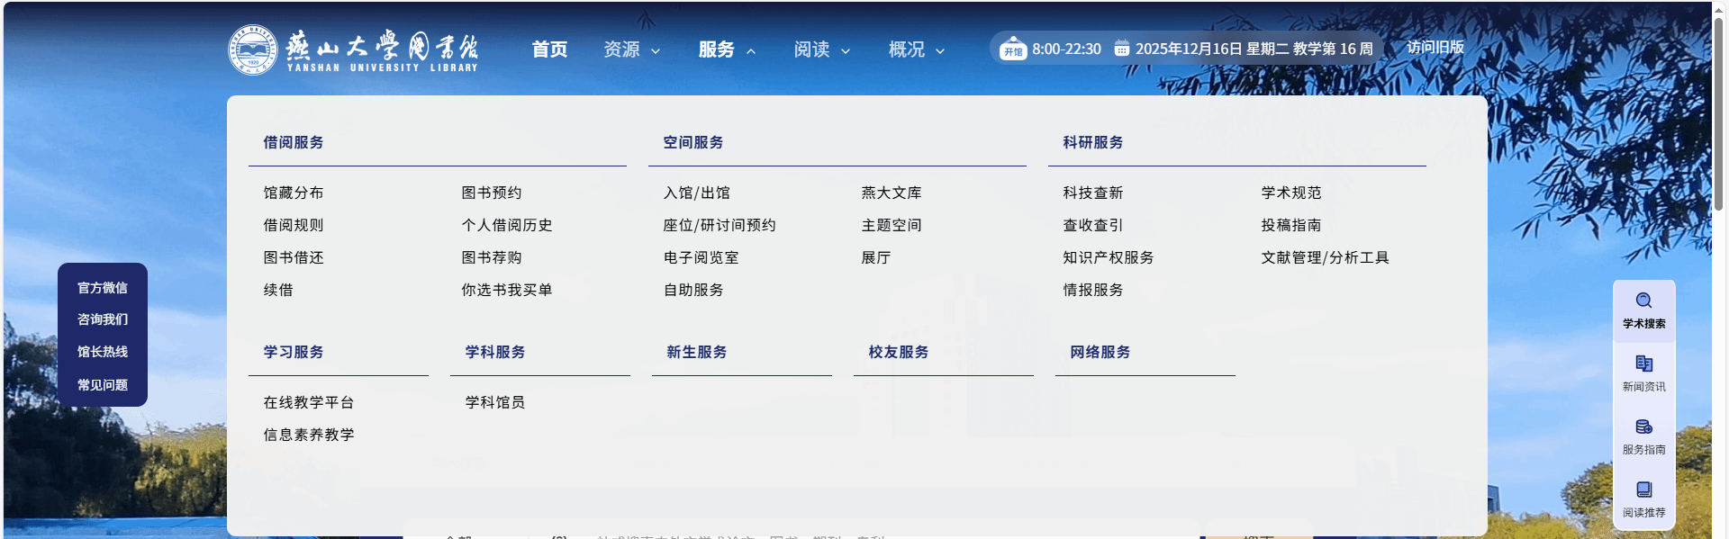Image resolution: width=1729 pixels, height=539 pixels.
Task: Click the page vertical scrollbar
Action: [1718, 117]
